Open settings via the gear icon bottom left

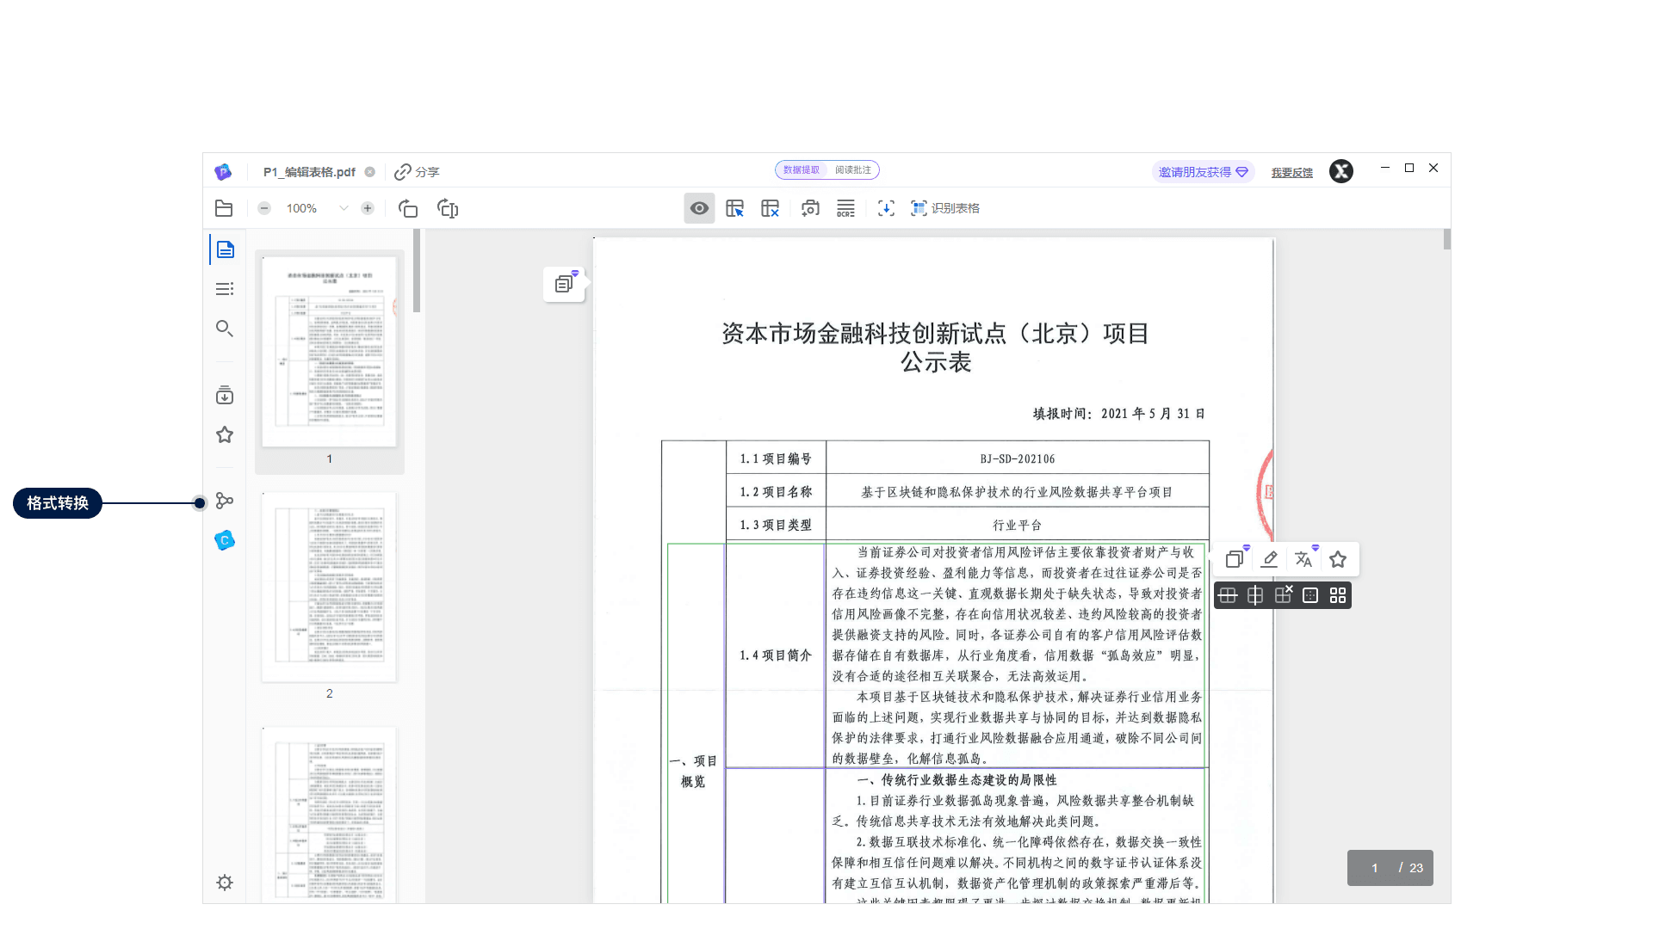[224, 883]
